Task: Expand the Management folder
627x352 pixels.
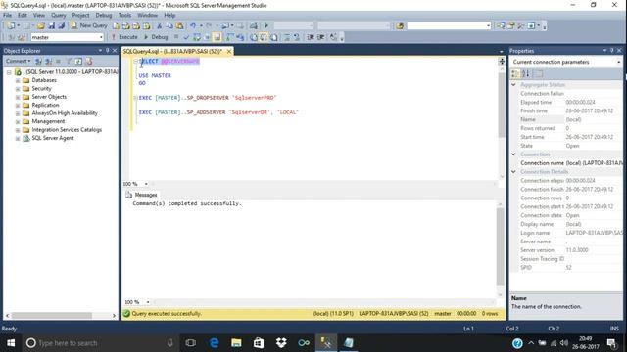Action: click(x=18, y=121)
